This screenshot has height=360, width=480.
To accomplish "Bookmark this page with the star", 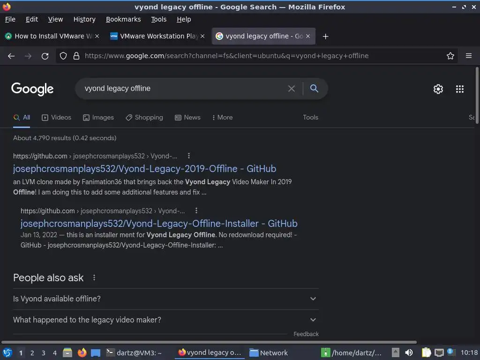I will pos(450,56).
